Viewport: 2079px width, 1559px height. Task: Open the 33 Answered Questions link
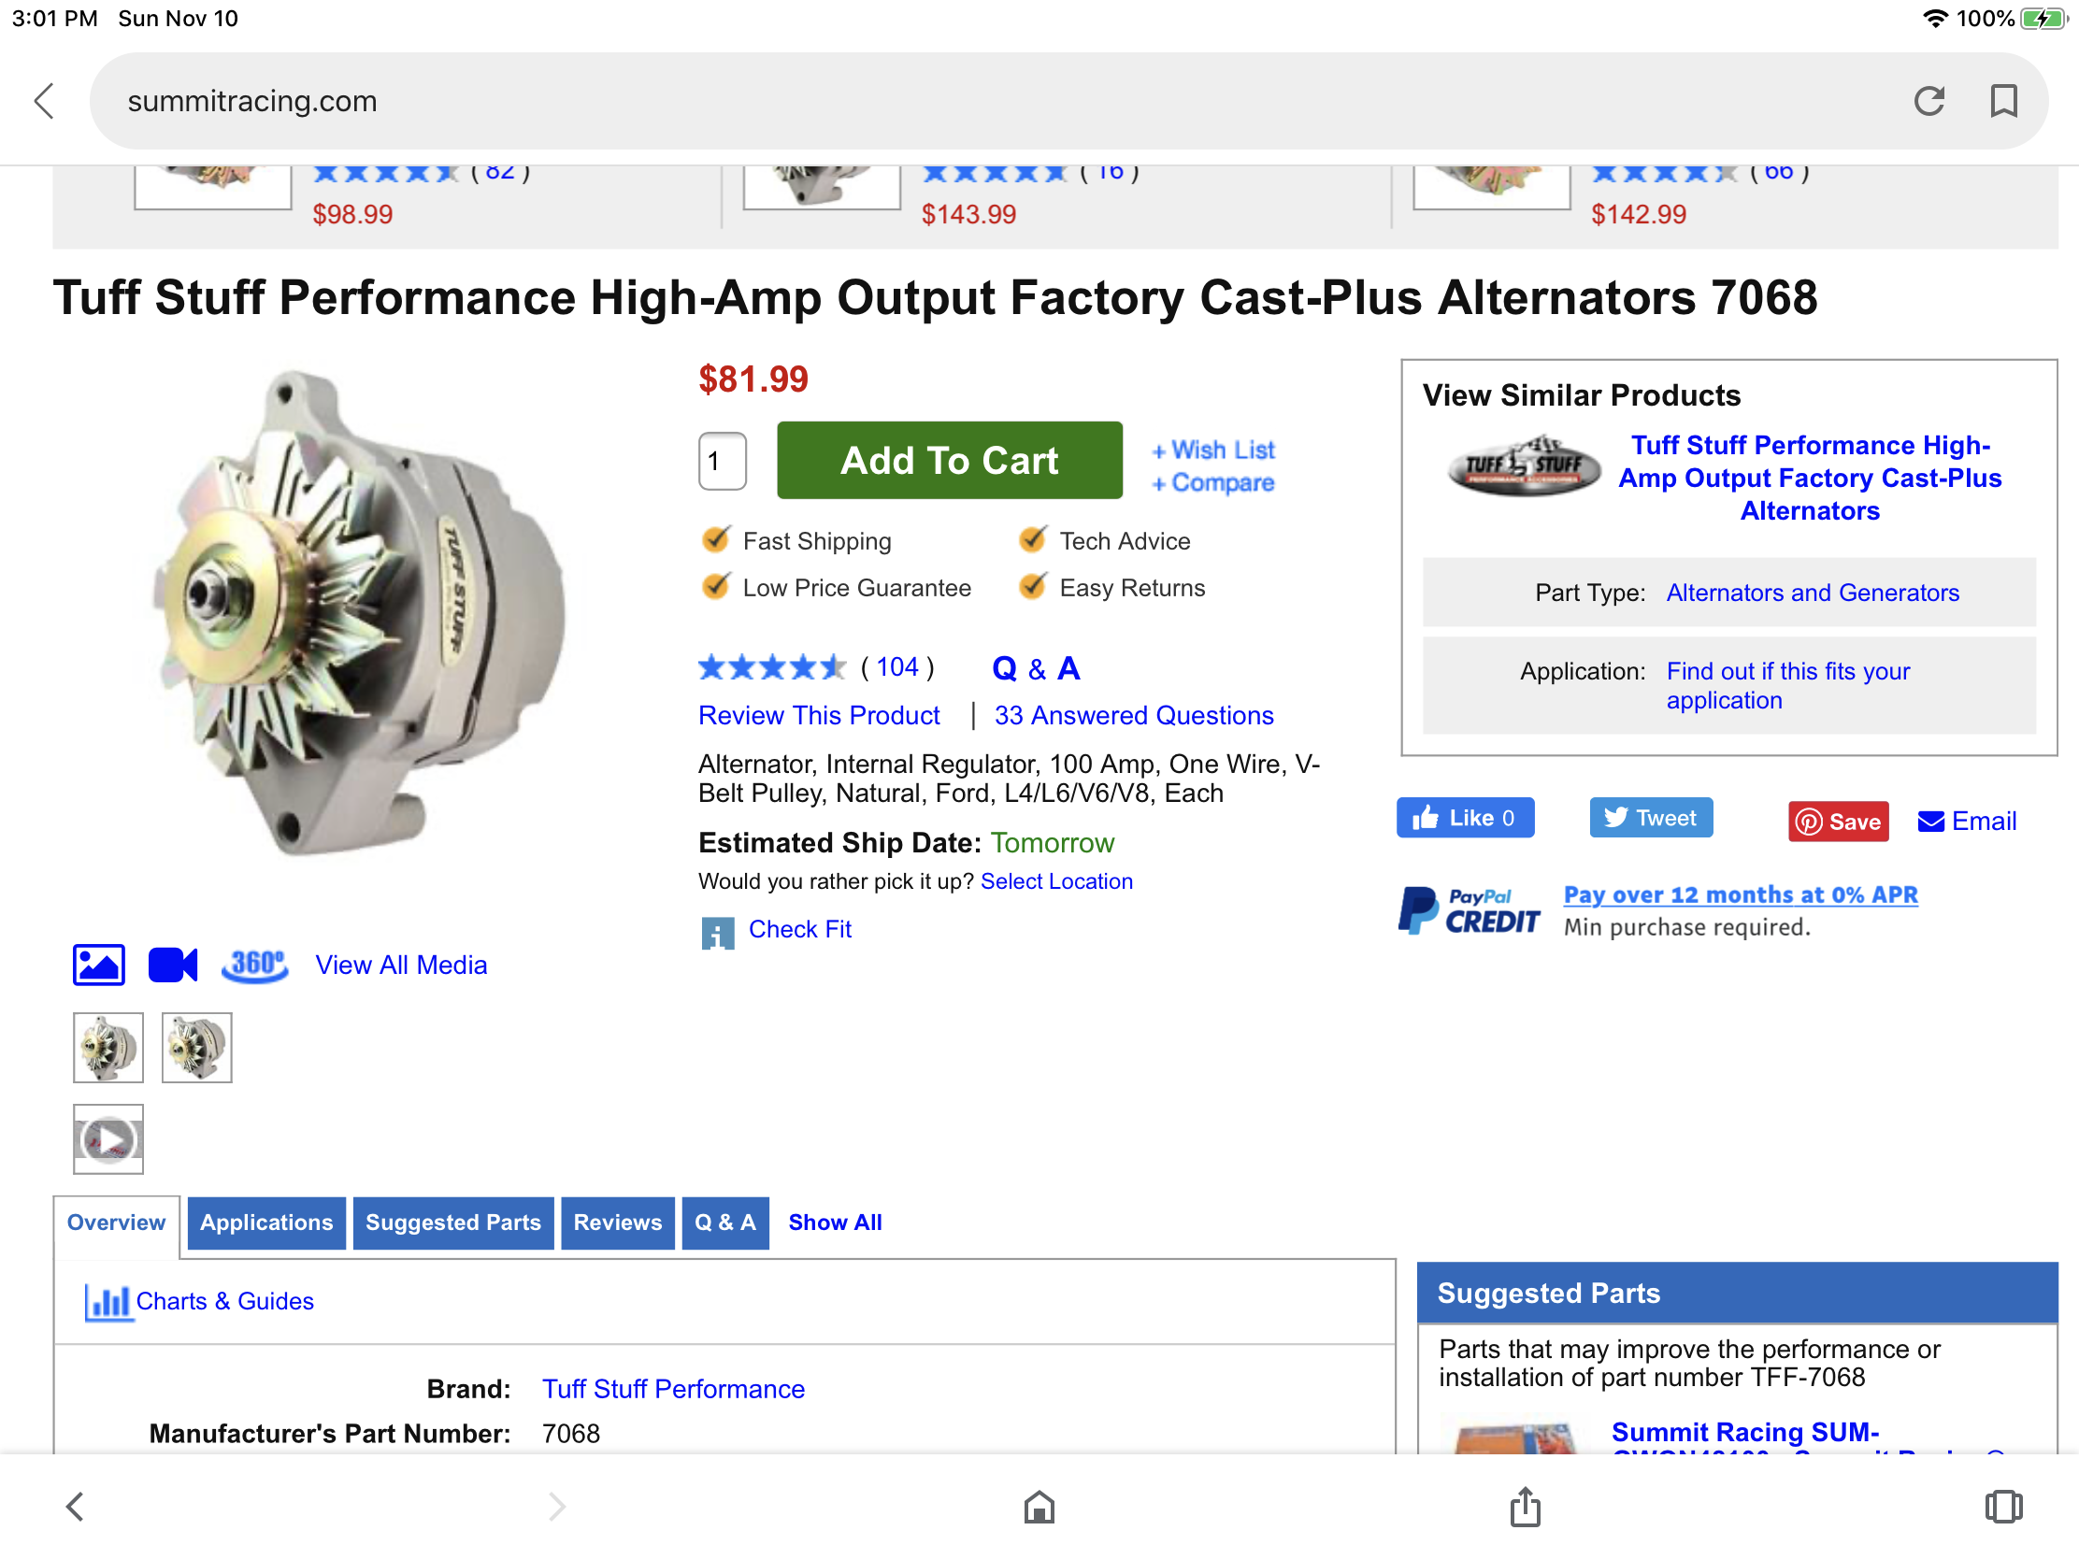[x=1134, y=716]
